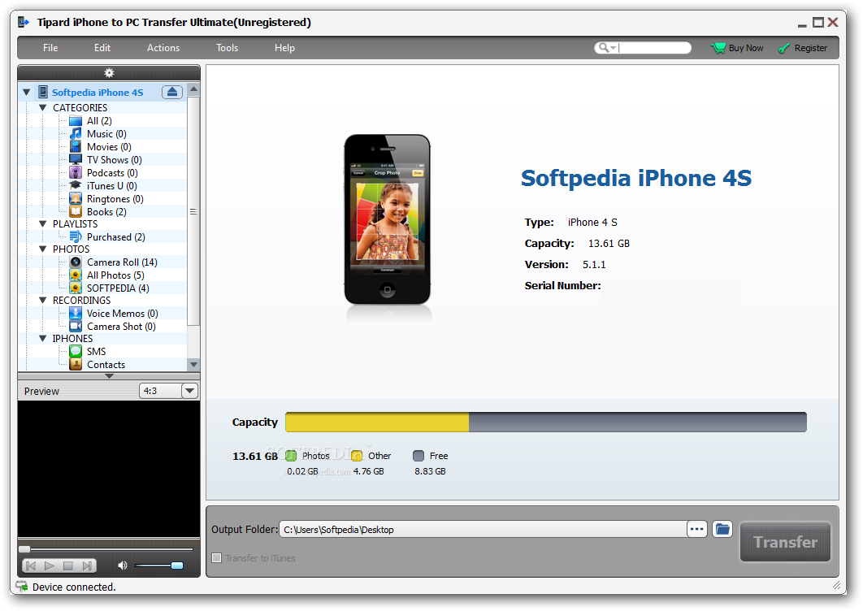The height and width of the screenshot is (611, 863).
Task: Click the Voice Memos icon
Action: click(x=76, y=313)
